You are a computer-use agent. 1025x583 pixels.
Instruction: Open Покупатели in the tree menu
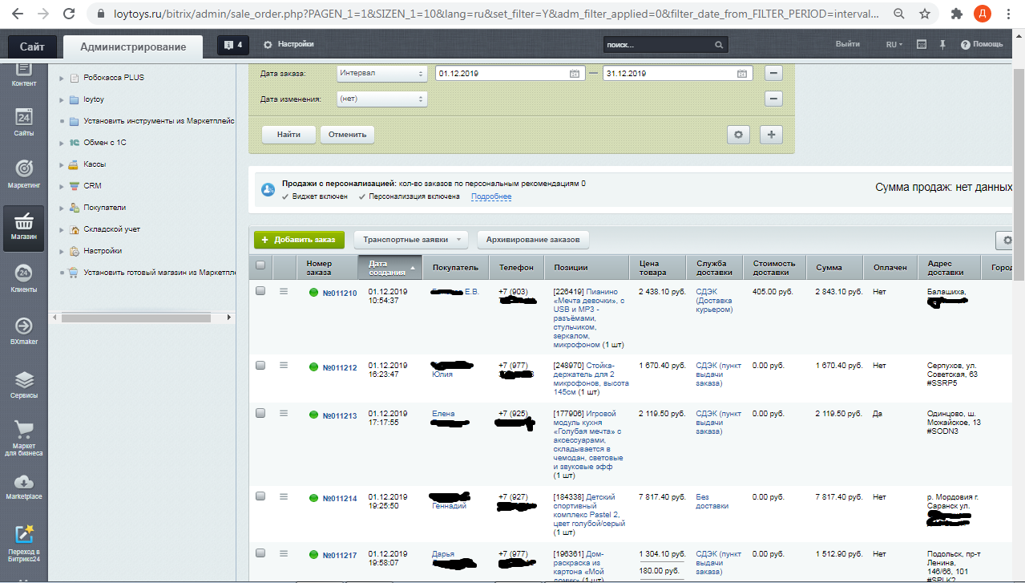[105, 208]
